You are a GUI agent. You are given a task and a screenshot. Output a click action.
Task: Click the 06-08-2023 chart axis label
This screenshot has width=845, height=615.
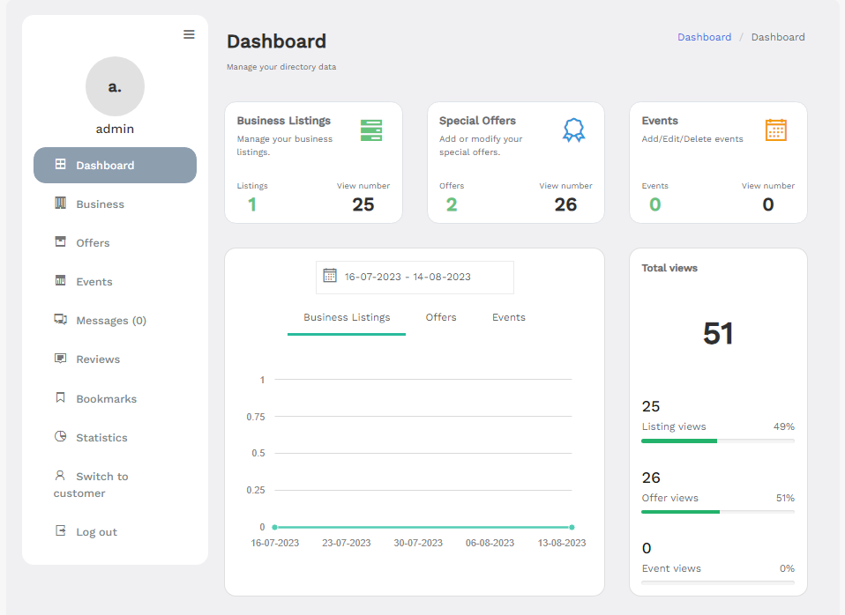(490, 543)
